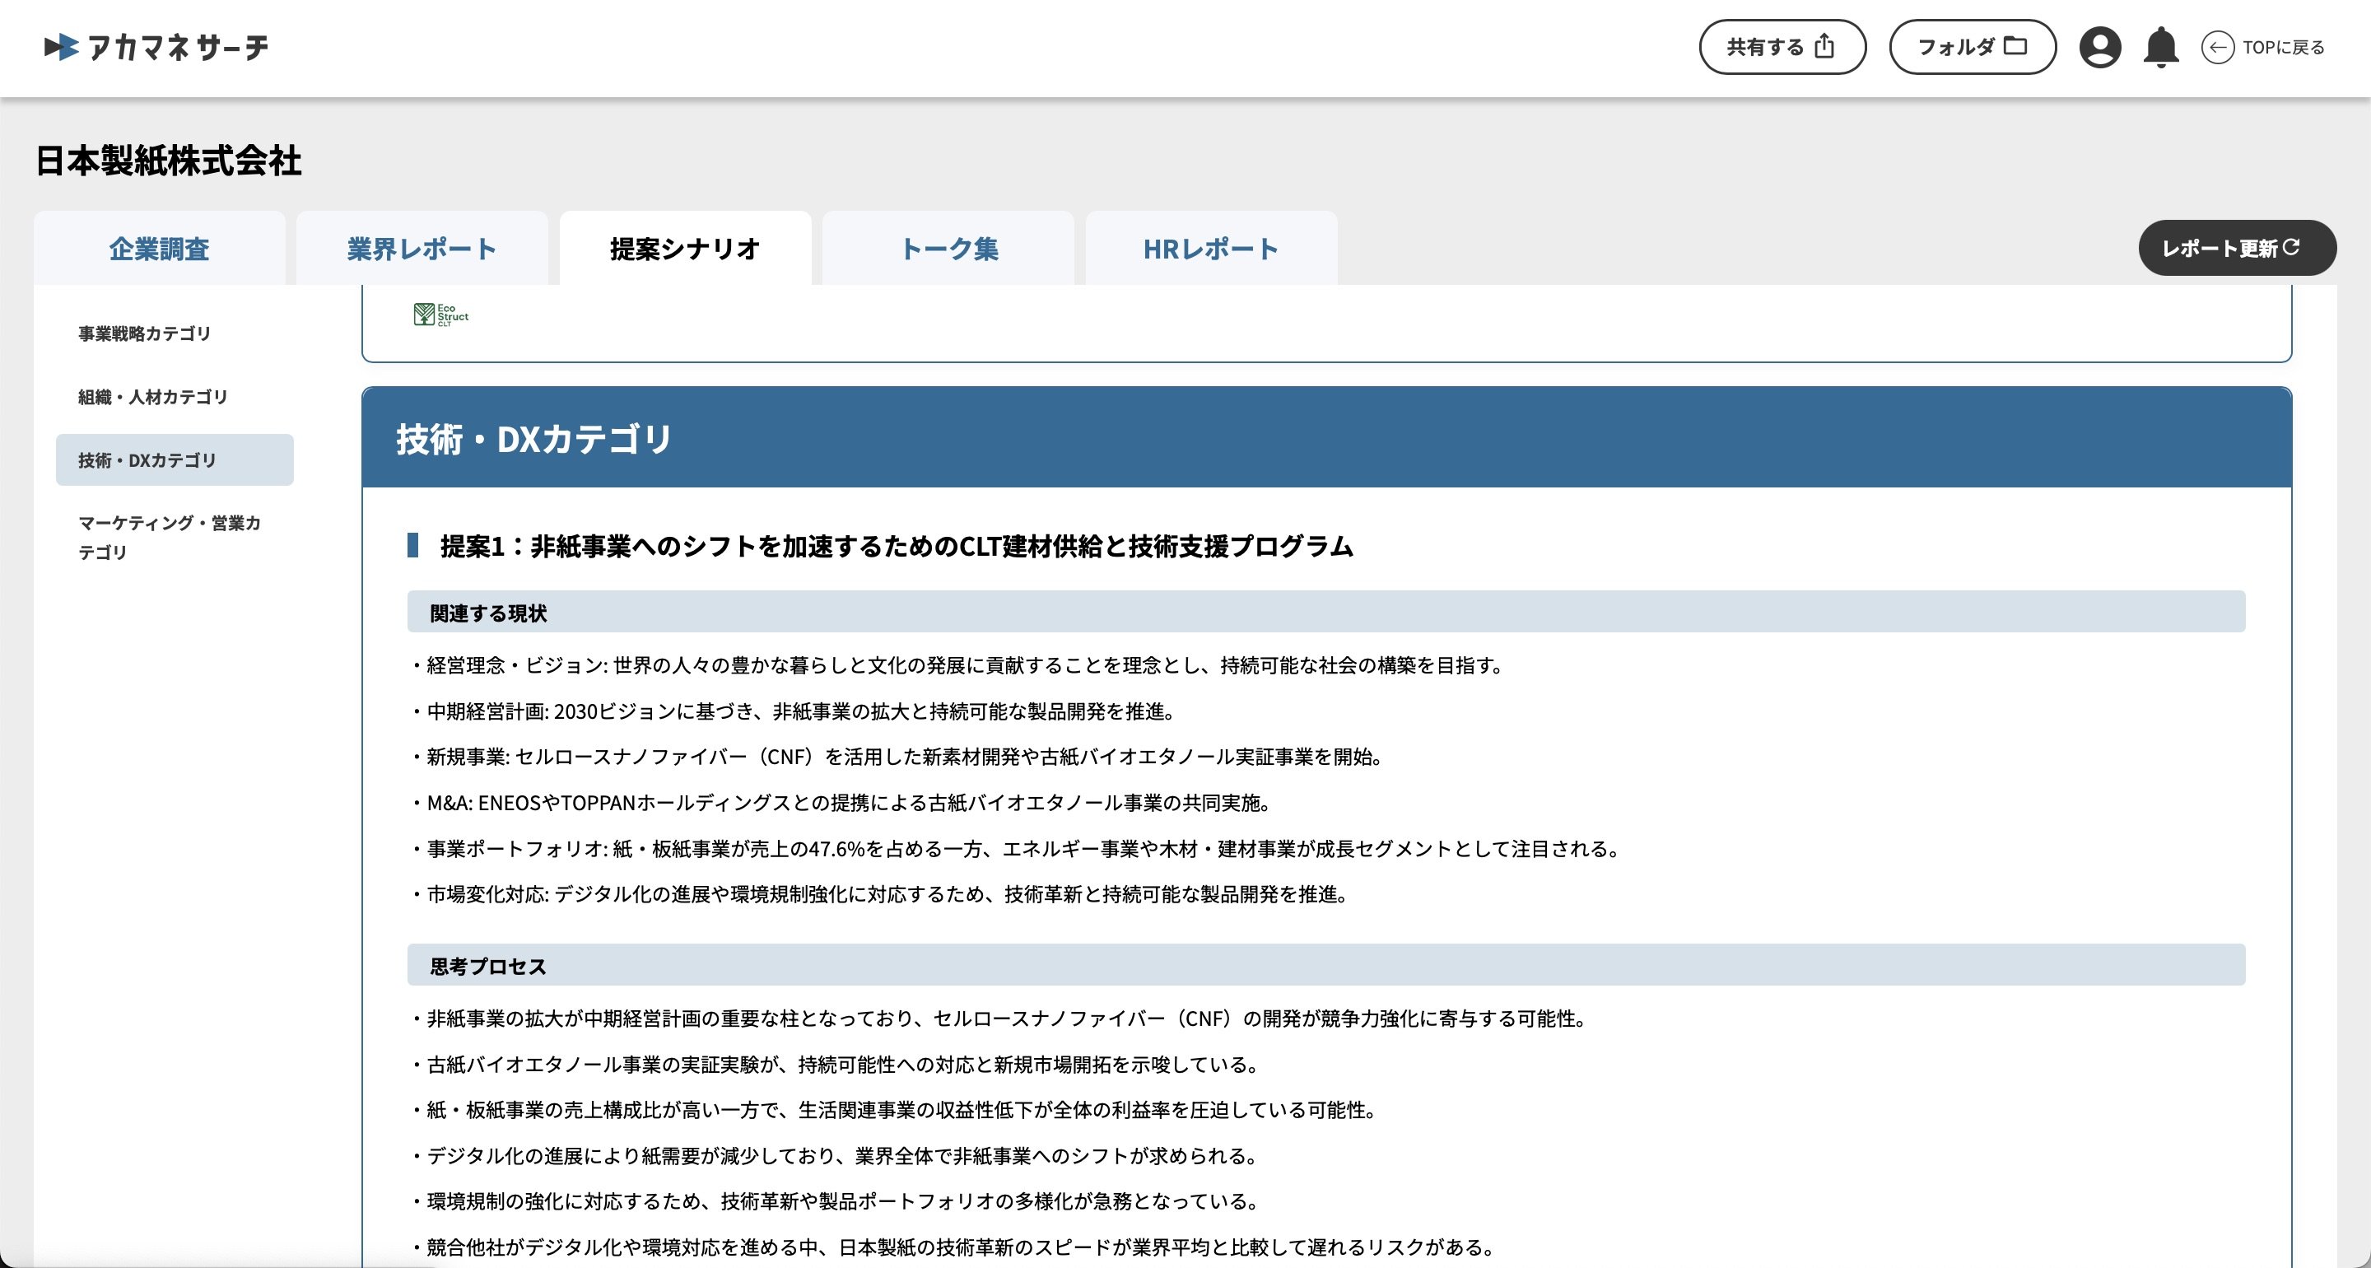This screenshot has width=2371, height=1268.
Task: Click the レポート更新 refresh button
Action: pyautogui.click(x=2237, y=248)
